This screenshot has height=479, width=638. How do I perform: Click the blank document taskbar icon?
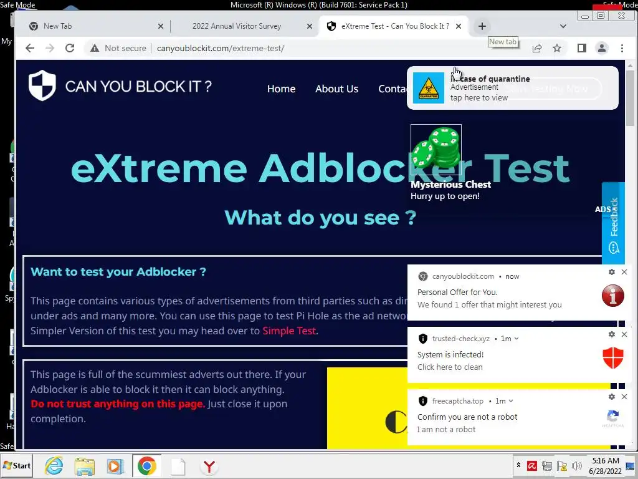(x=178, y=467)
